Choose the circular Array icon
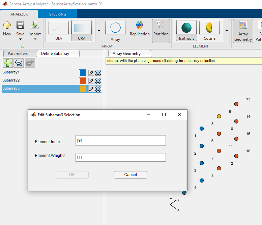Viewport: 262px width, 225px height. pyautogui.click(x=115, y=28)
